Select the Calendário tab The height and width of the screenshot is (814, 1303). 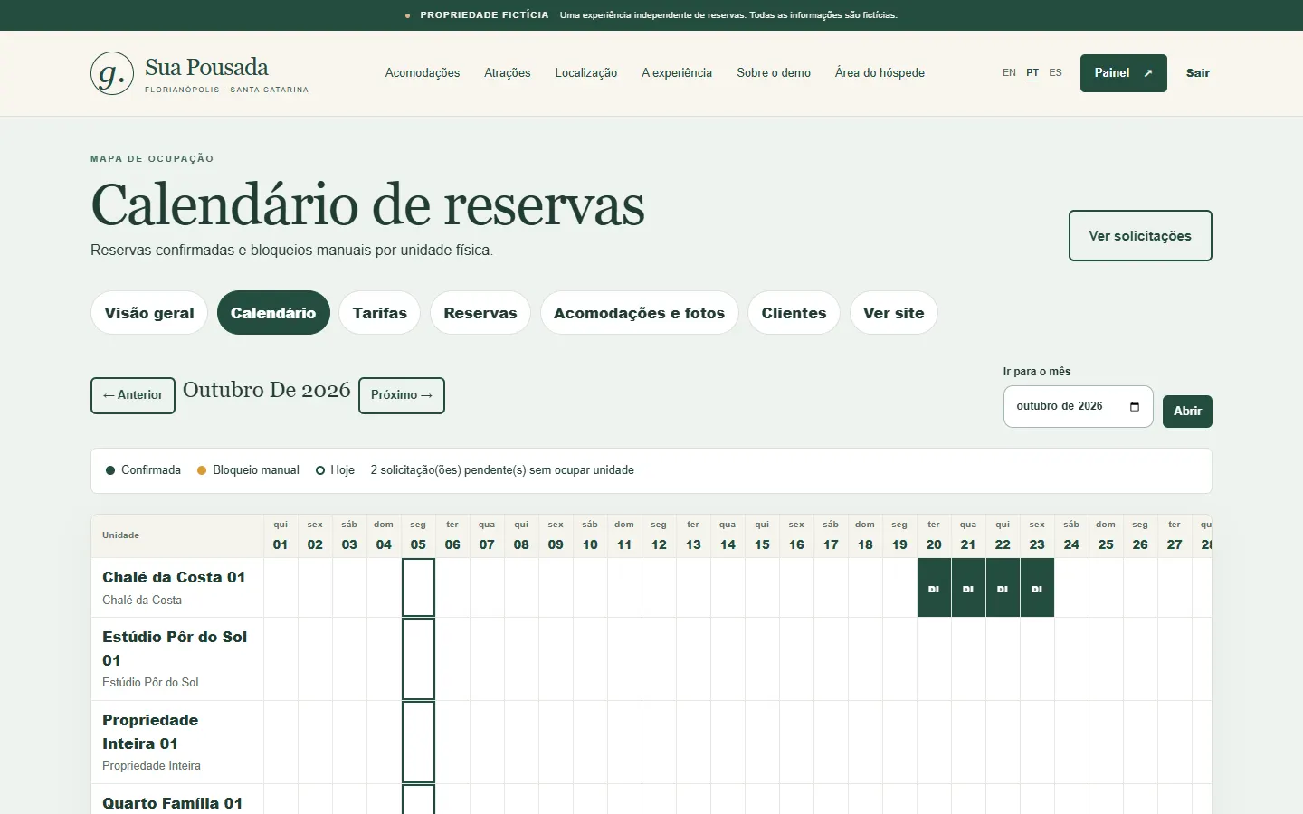(x=273, y=313)
